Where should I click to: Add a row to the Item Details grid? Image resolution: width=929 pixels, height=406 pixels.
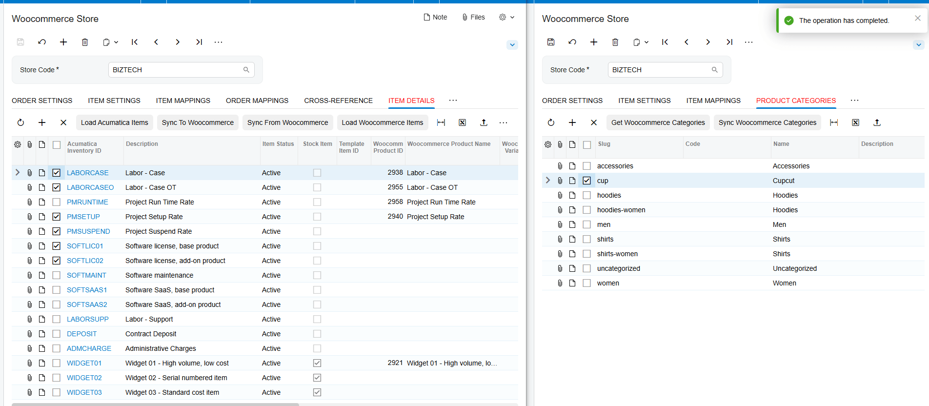42,122
